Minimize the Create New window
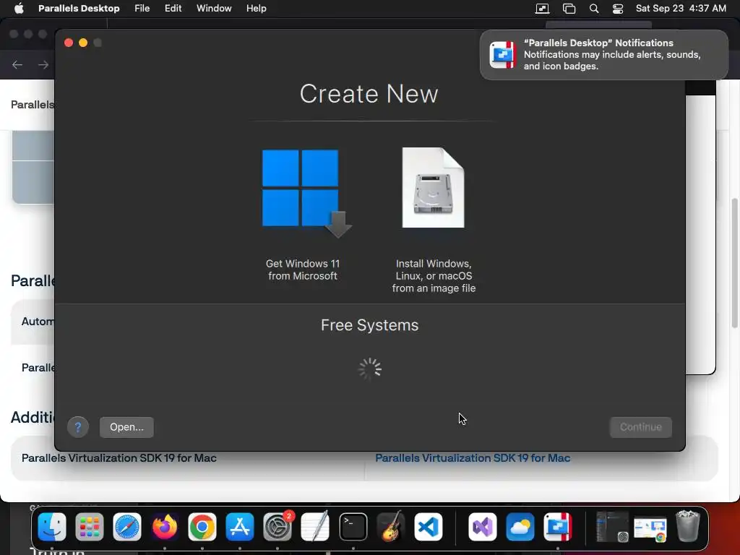Image resolution: width=740 pixels, height=555 pixels. point(83,43)
